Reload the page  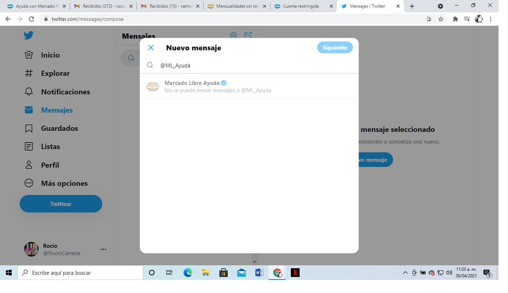pos(31,19)
